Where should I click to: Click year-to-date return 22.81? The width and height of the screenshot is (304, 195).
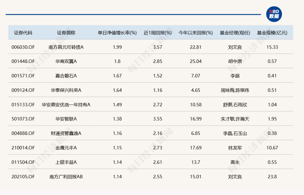(x=196, y=47)
